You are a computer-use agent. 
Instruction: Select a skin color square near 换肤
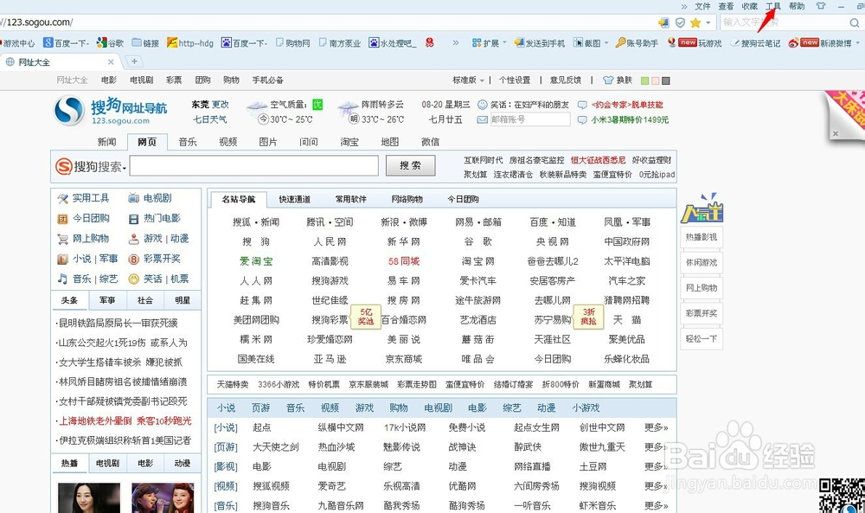644,80
